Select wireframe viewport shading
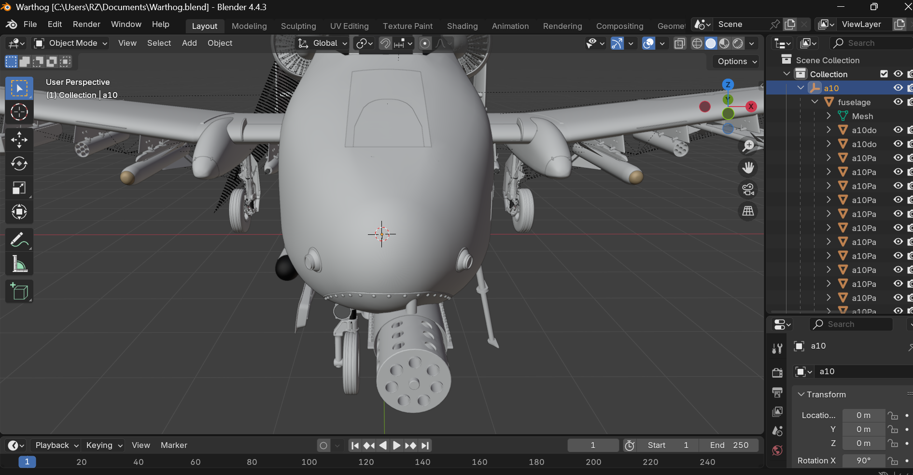This screenshot has width=913, height=475. 697,43
